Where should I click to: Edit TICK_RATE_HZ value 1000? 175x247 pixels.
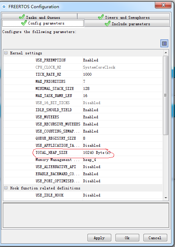[87, 74]
